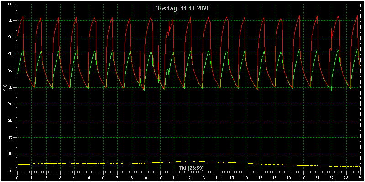Image resolution: width=365 pixels, height=182 pixels.
Task: Select hour 18 on the time axis
Action: pos(275,177)
